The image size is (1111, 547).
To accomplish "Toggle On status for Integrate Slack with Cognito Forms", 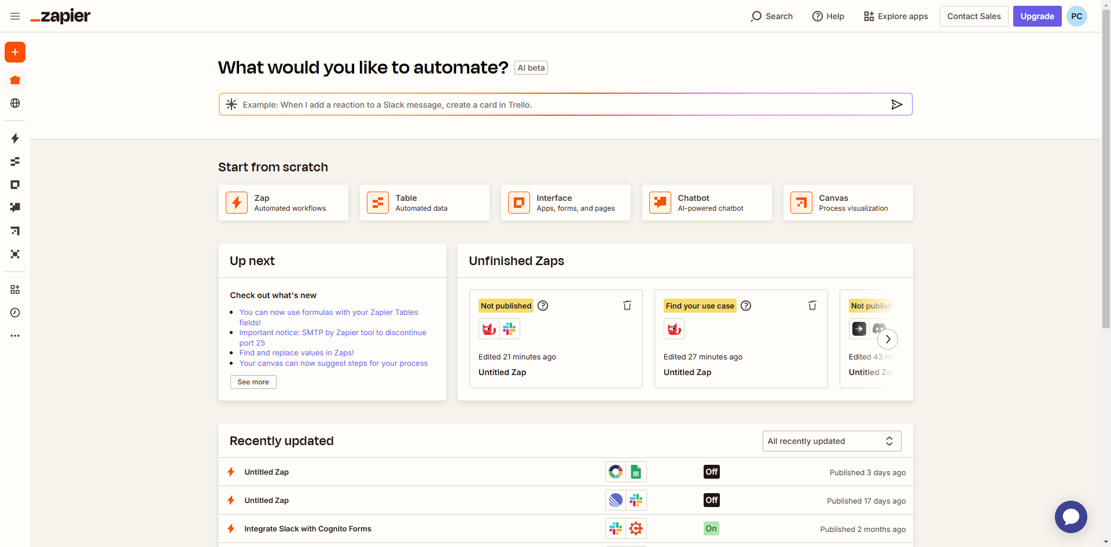I will click(711, 528).
